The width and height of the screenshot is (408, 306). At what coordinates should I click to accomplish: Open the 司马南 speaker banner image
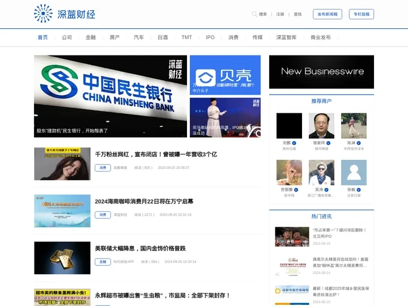225,117
